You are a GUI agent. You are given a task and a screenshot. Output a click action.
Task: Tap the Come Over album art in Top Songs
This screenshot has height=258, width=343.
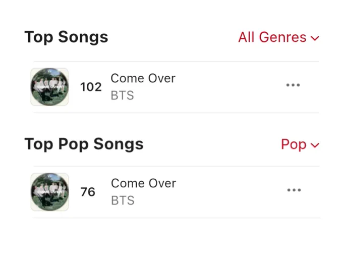point(49,87)
